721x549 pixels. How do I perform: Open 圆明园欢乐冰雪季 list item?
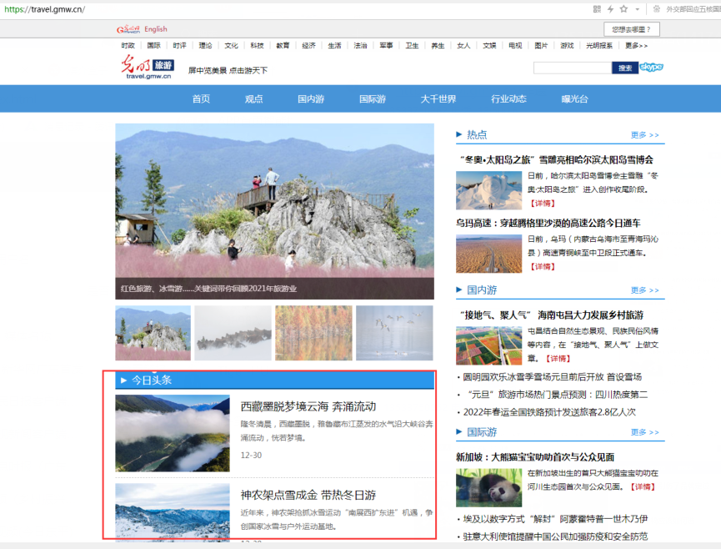point(553,377)
